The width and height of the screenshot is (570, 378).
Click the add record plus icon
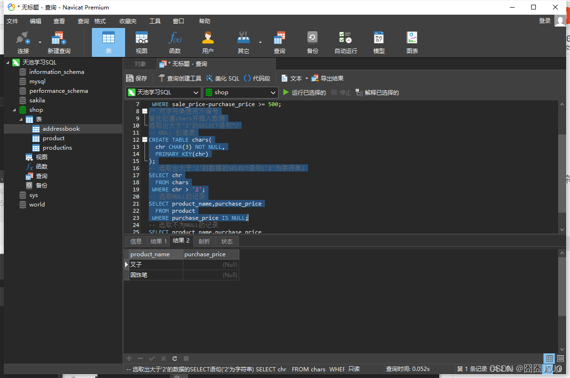click(129, 359)
